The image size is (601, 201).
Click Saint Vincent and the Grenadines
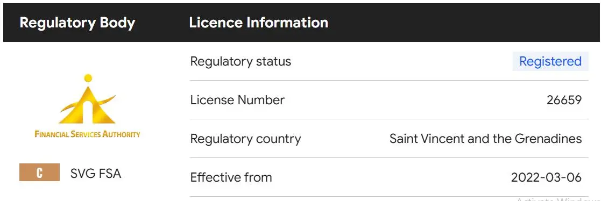pos(486,139)
